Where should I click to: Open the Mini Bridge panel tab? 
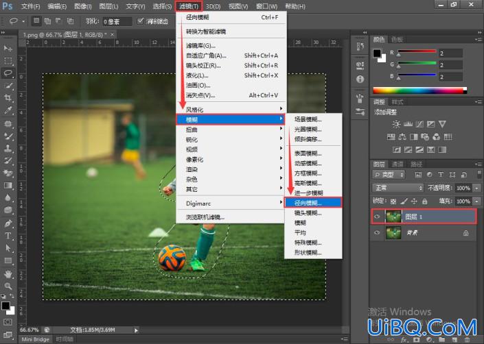(x=36, y=339)
